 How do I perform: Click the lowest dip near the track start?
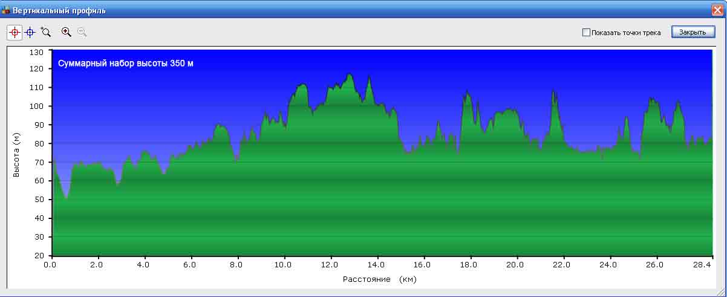(x=66, y=197)
